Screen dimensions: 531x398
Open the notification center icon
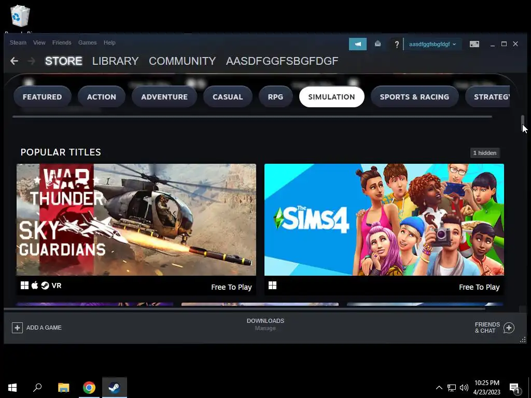[x=515, y=388]
